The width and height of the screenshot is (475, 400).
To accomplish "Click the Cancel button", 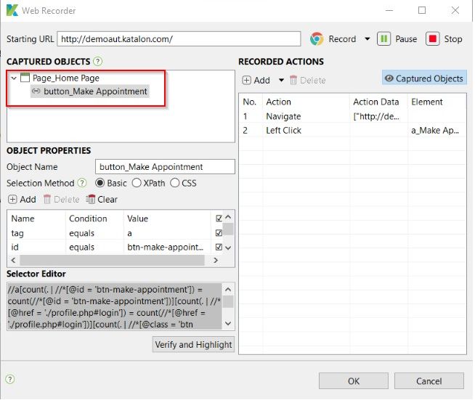I will click(429, 381).
